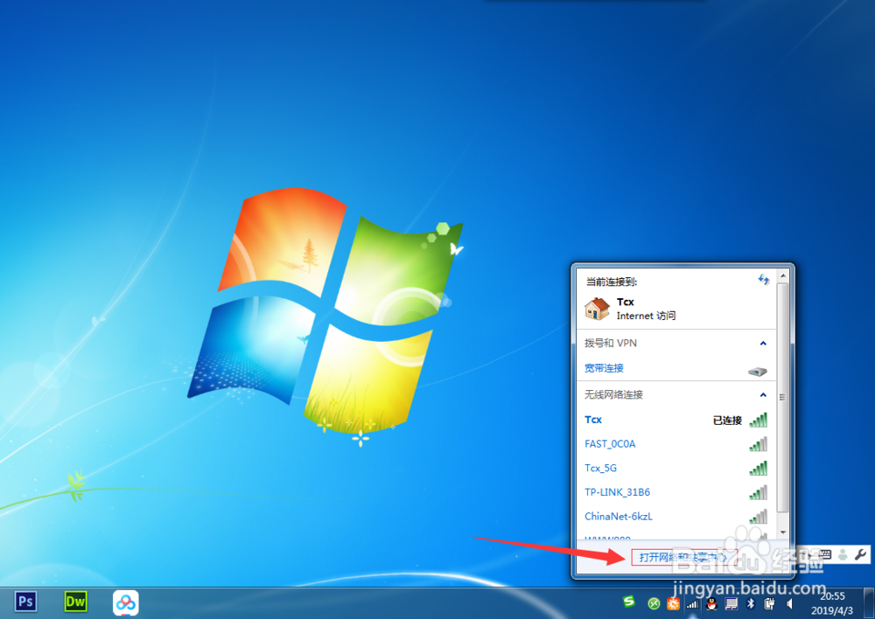Screen dimensions: 875x619
Task: Click the input method user avatar icon
Action: [x=843, y=554]
